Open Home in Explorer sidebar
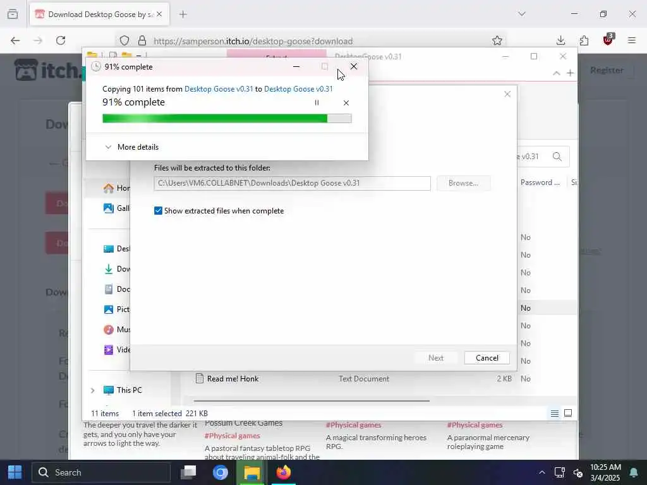 (x=116, y=188)
